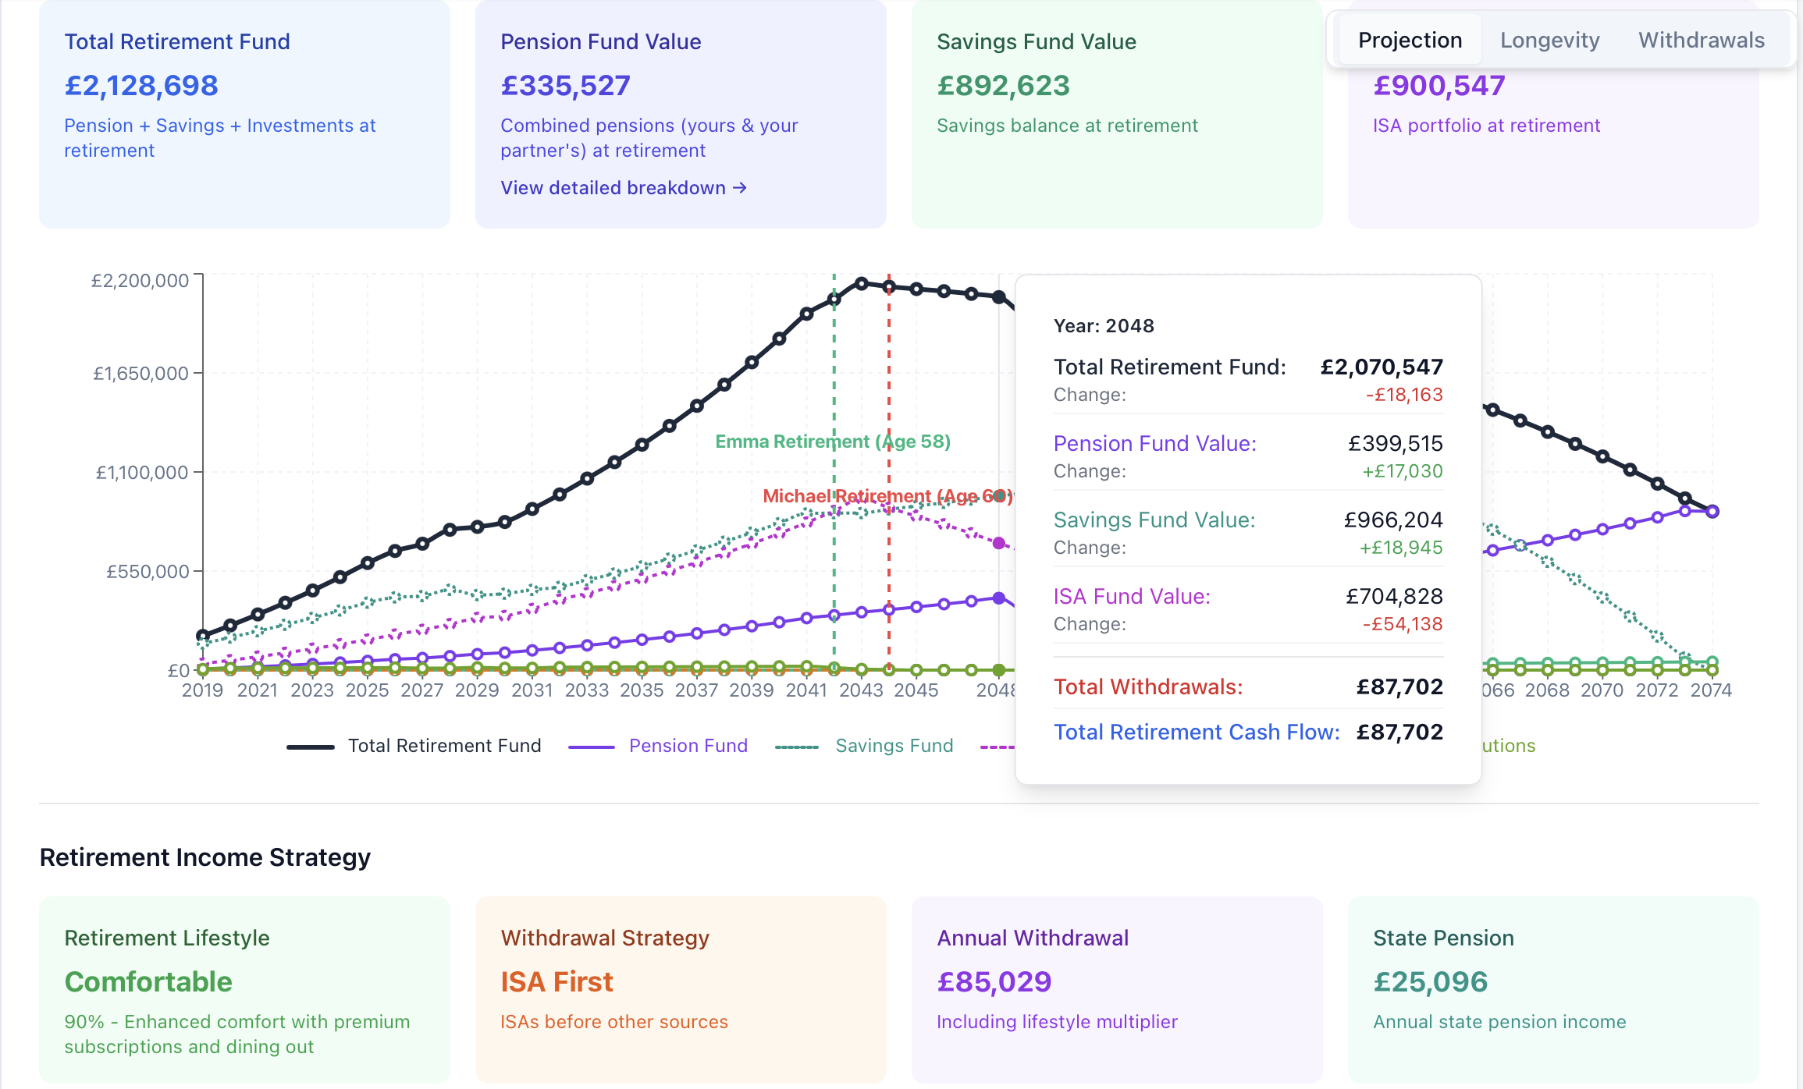
Task: Click the 2074 x-axis year label
Action: click(x=1711, y=690)
